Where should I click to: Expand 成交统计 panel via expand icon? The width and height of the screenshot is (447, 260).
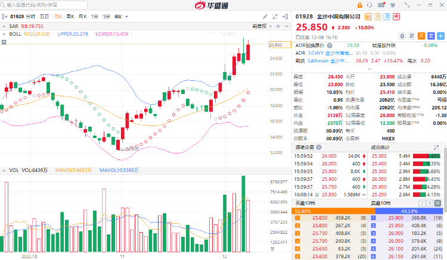(x=436, y=148)
